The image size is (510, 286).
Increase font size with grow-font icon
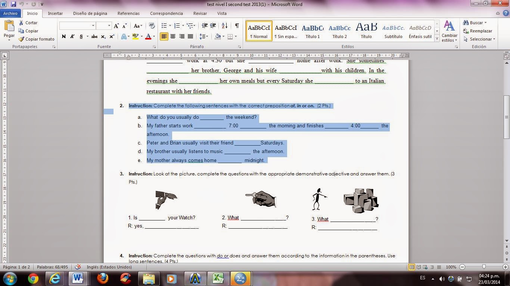click(116, 26)
